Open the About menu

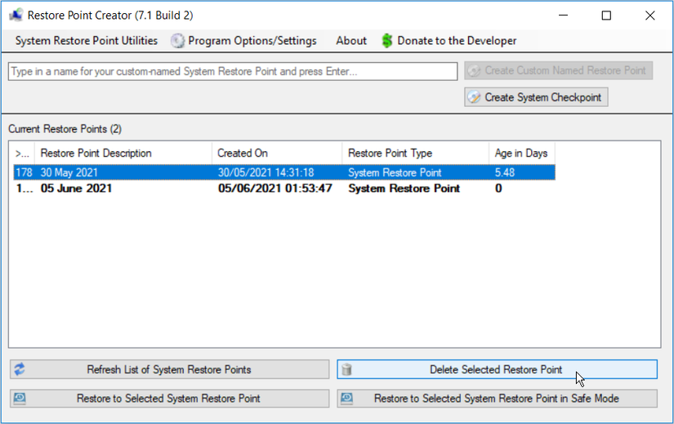(351, 41)
